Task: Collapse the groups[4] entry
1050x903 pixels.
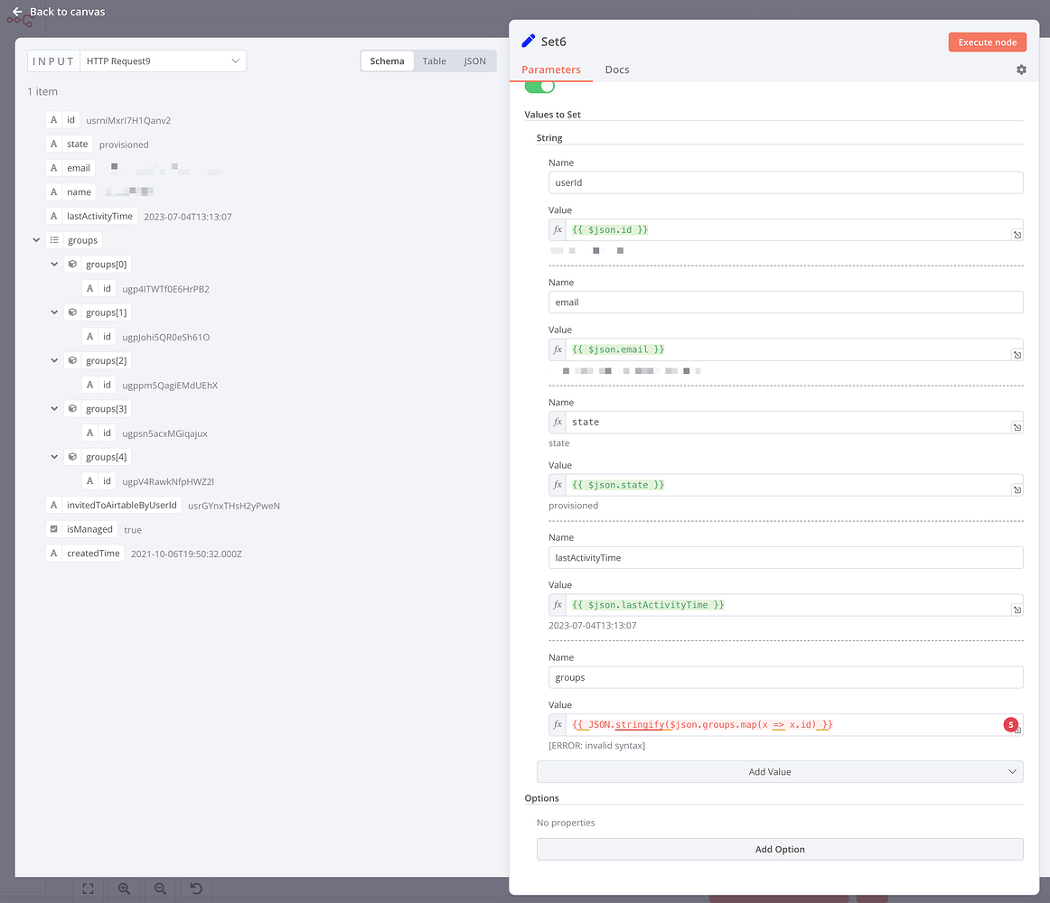Action: (54, 457)
